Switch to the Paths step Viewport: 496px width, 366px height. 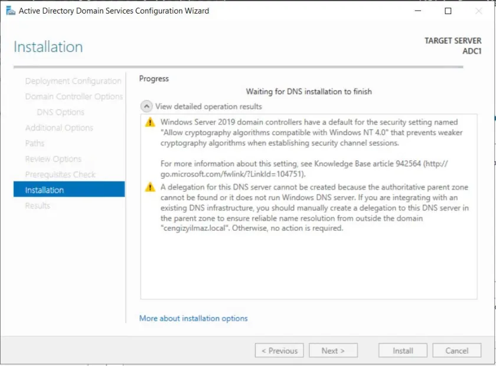[x=35, y=143]
